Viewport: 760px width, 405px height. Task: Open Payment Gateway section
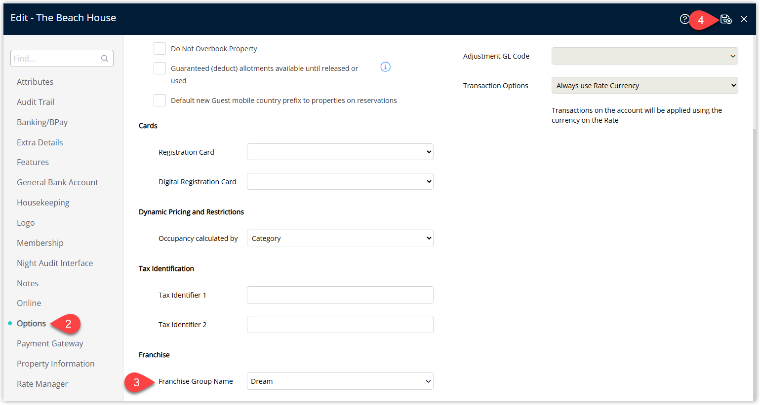(x=50, y=343)
